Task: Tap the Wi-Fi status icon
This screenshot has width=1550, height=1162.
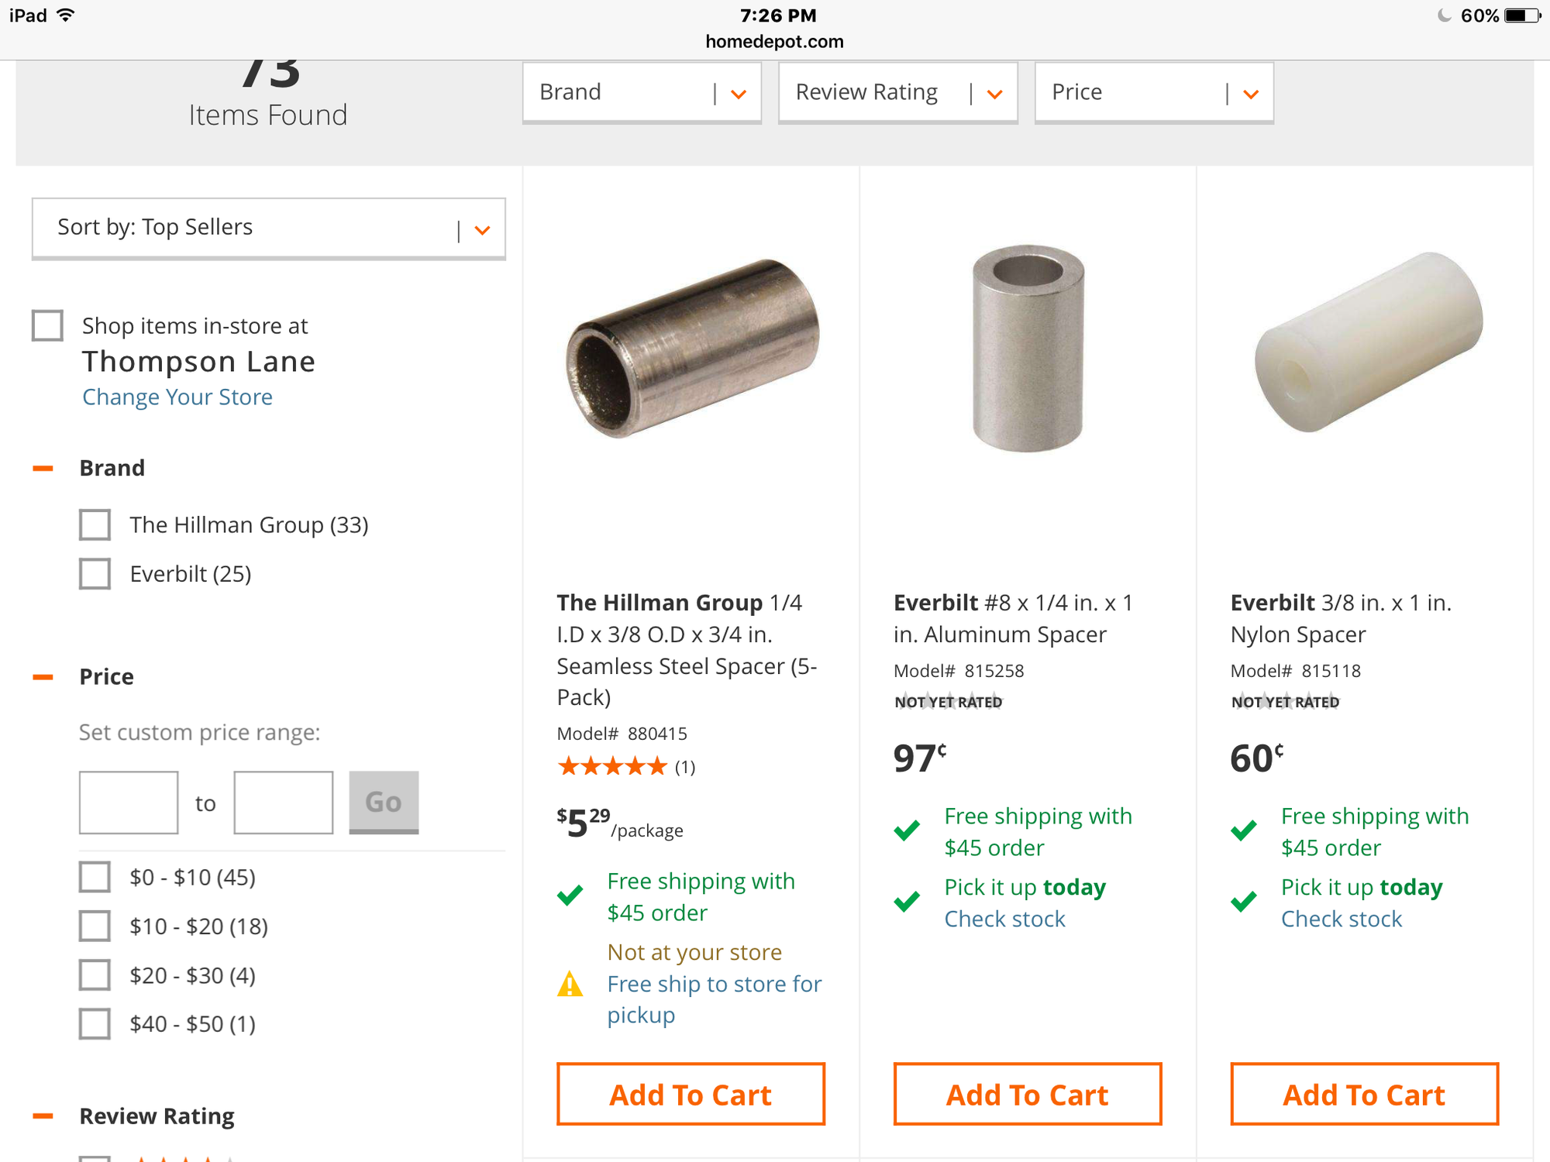Action: click(67, 15)
